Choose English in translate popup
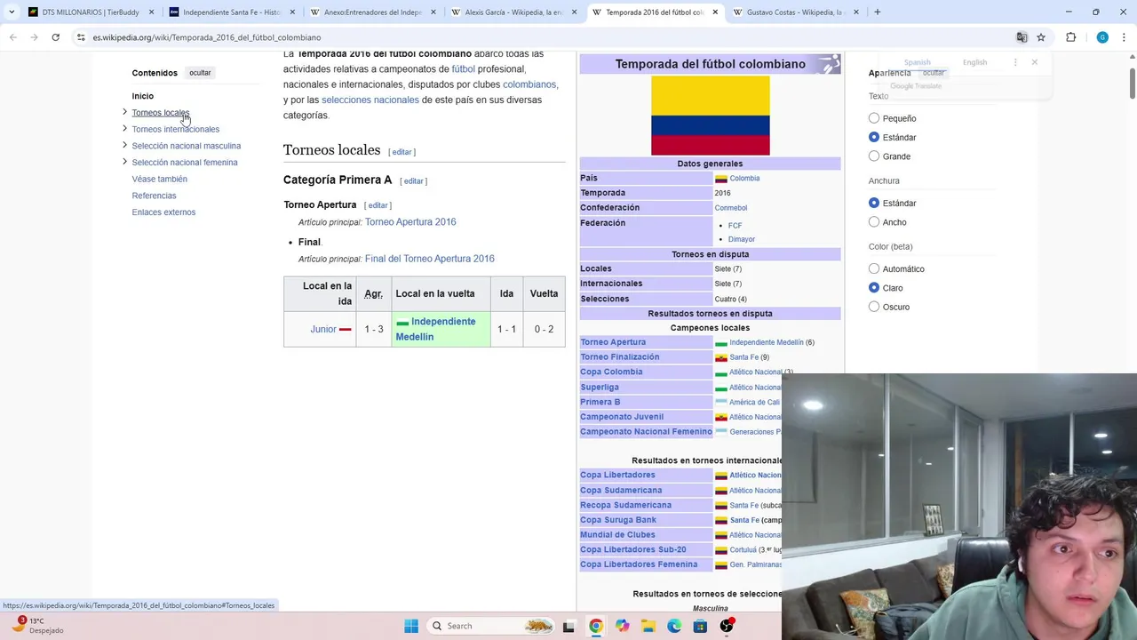1137x640 pixels. 974,62
